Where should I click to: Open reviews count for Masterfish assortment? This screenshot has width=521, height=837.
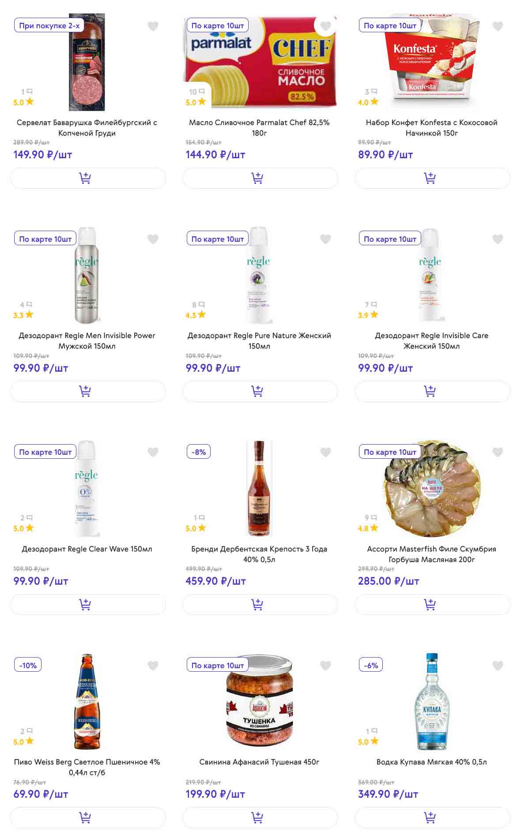[x=370, y=517]
